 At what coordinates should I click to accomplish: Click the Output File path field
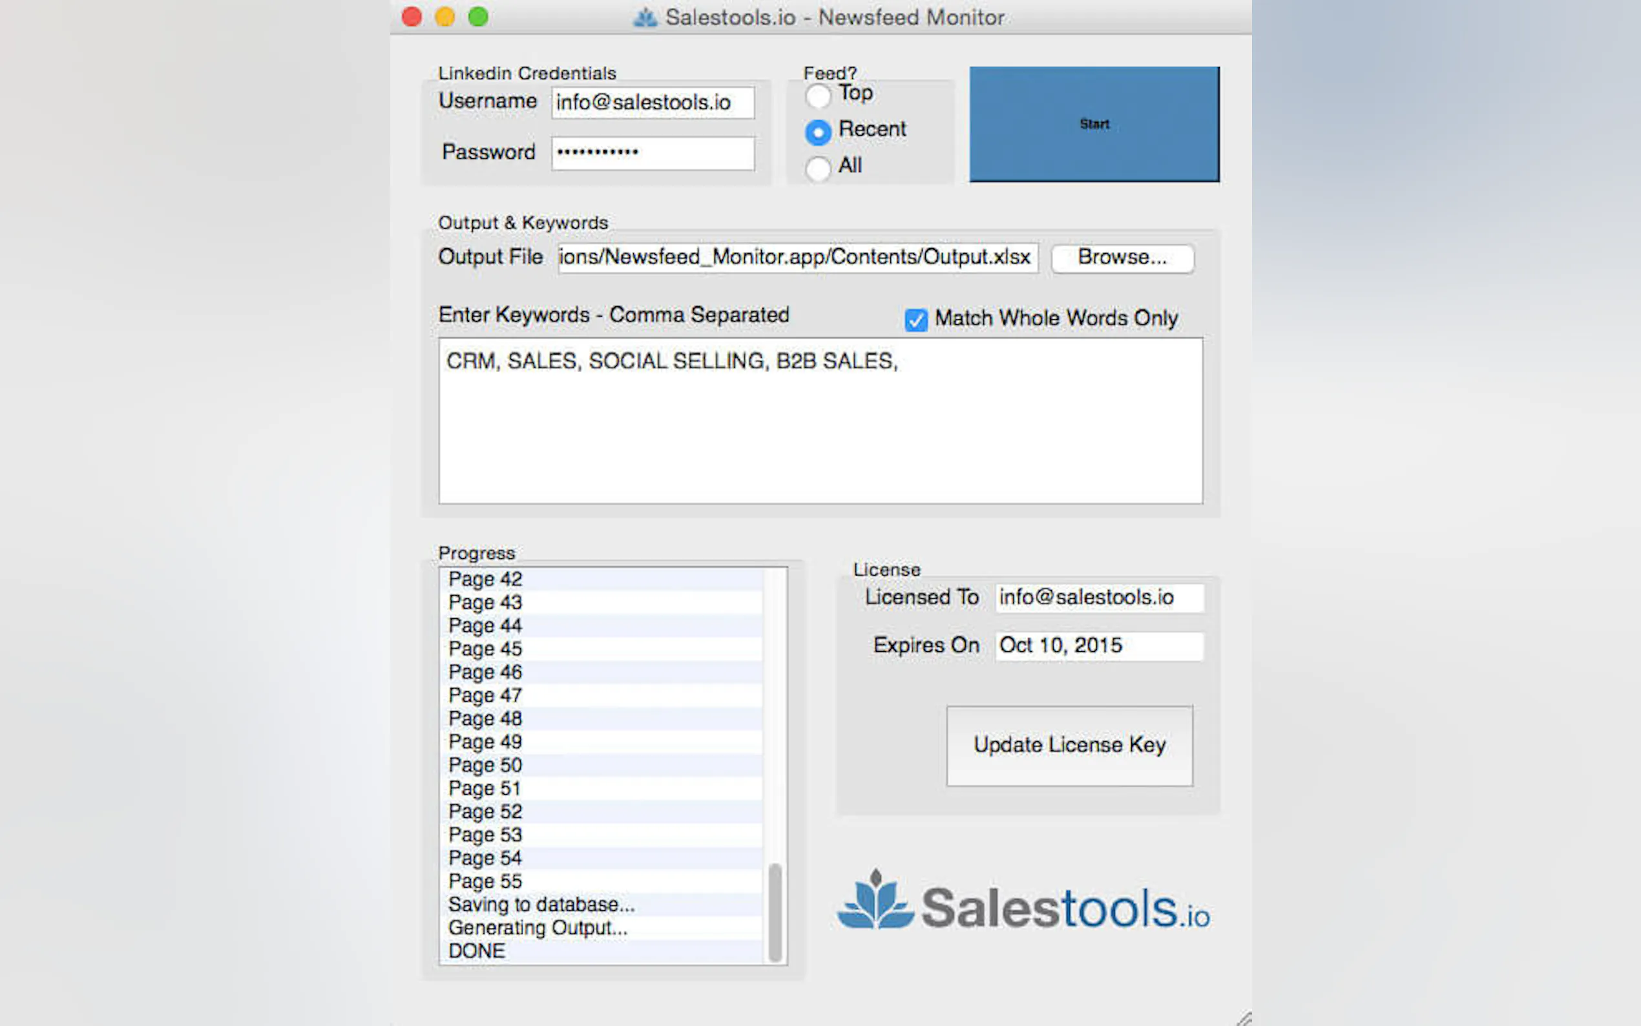[x=797, y=258]
